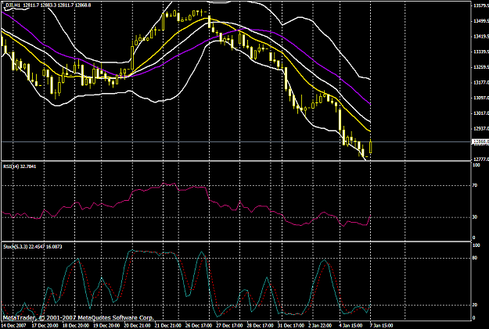Image resolution: width=489 pixels, height=329 pixels.
Task: Click the 13177.0 price scale label
Action: [x=481, y=83]
